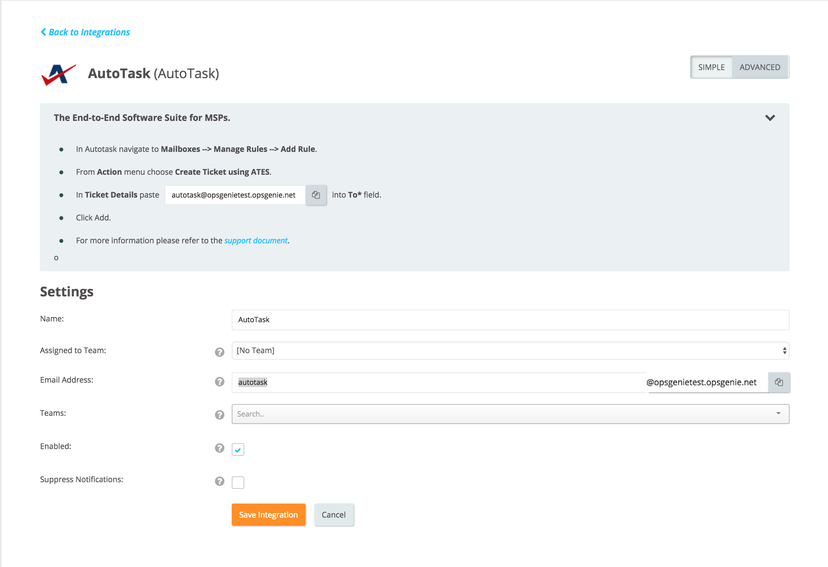Uncheck the Enabled checkbox
Viewport: 828px width, 567px height.
click(238, 449)
